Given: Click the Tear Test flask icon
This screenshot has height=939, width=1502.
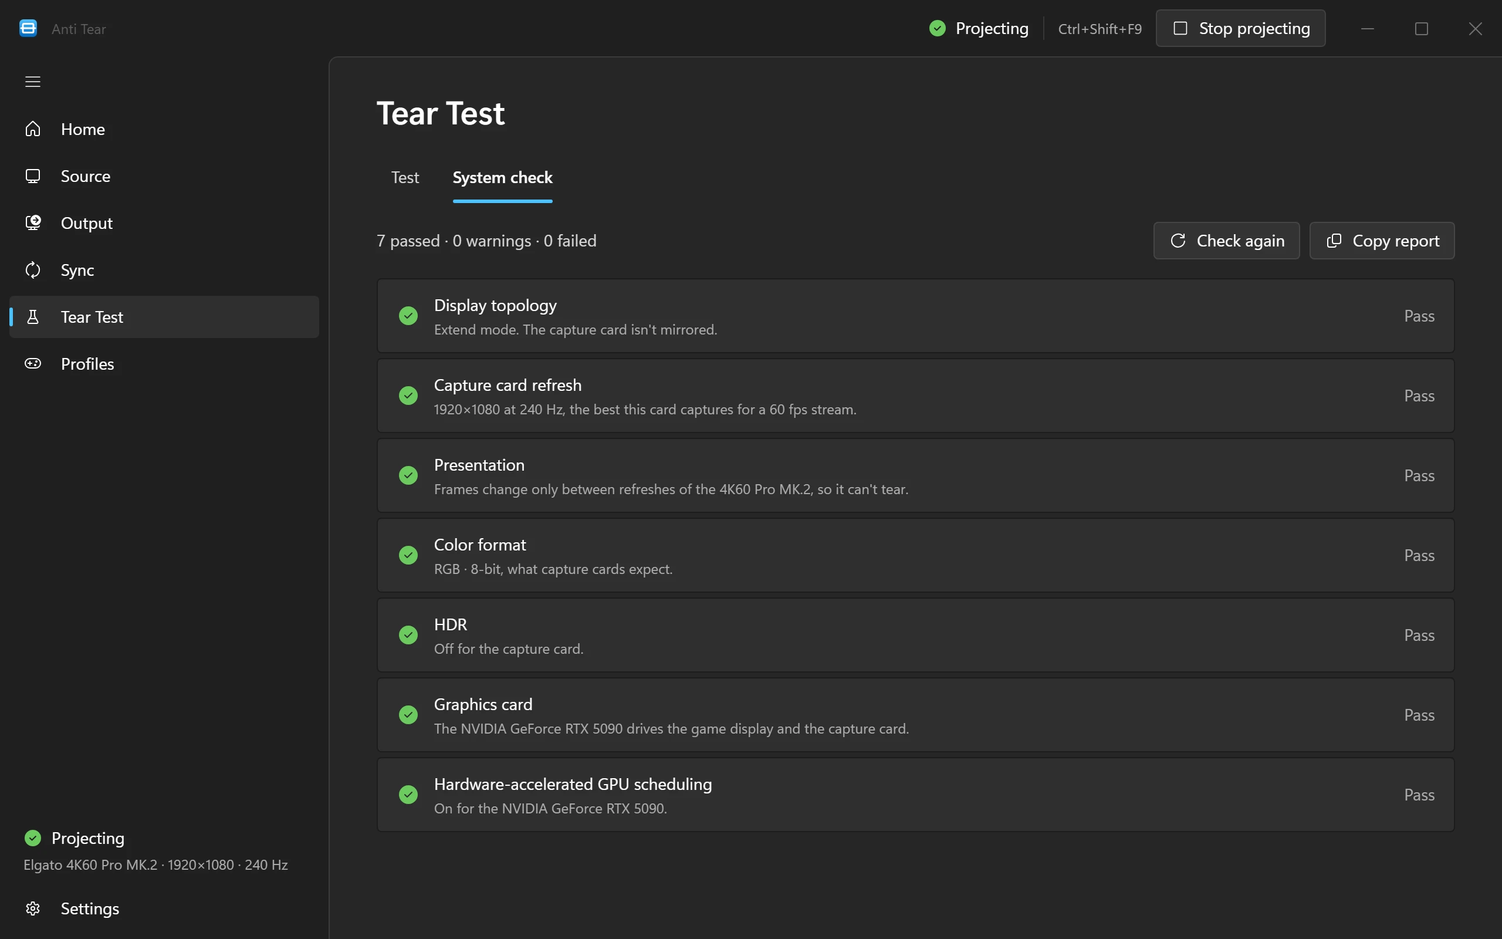Looking at the screenshot, I should (x=33, y=317).
